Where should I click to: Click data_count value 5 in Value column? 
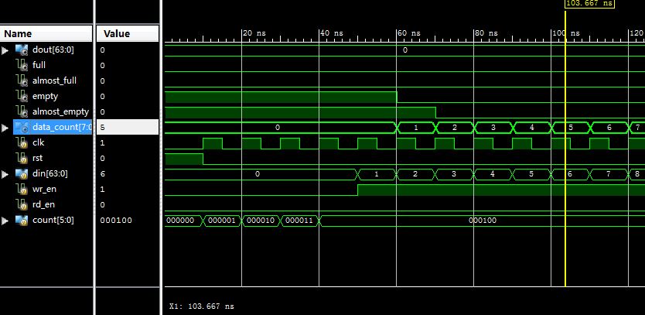pyautogui.click(x=128, y=127)
